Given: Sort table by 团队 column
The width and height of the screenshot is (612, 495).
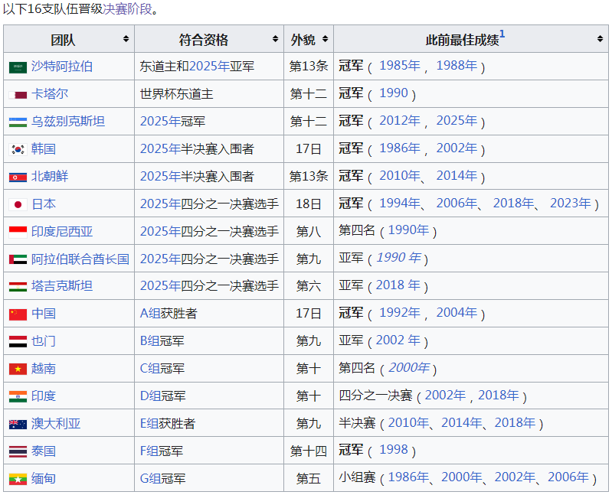Looking at the screenshot, I should (126, 39).
